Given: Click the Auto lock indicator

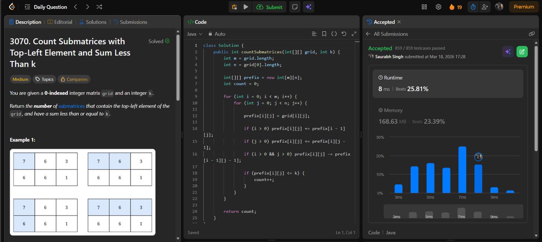Looking at the screenshot, I should 217,34.
